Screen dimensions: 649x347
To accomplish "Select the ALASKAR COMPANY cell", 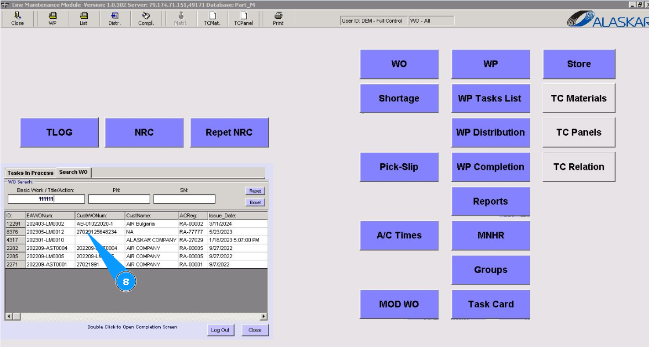I will tap(151, 240).
